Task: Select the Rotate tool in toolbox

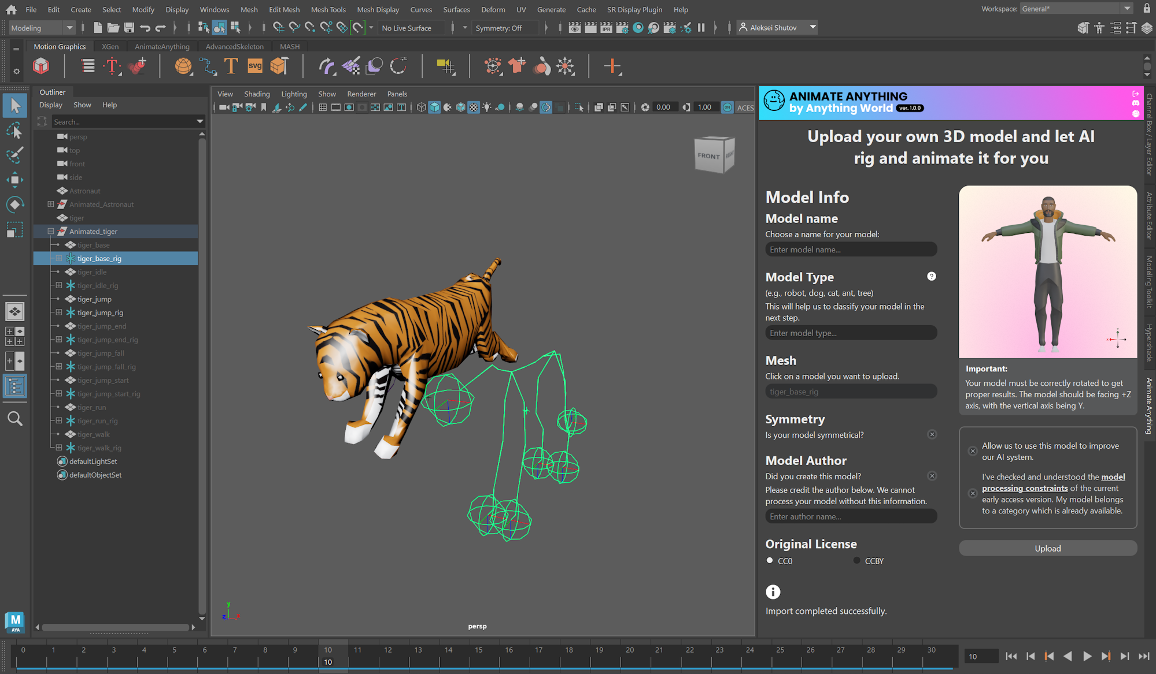Action: click(x=14, y=204)
